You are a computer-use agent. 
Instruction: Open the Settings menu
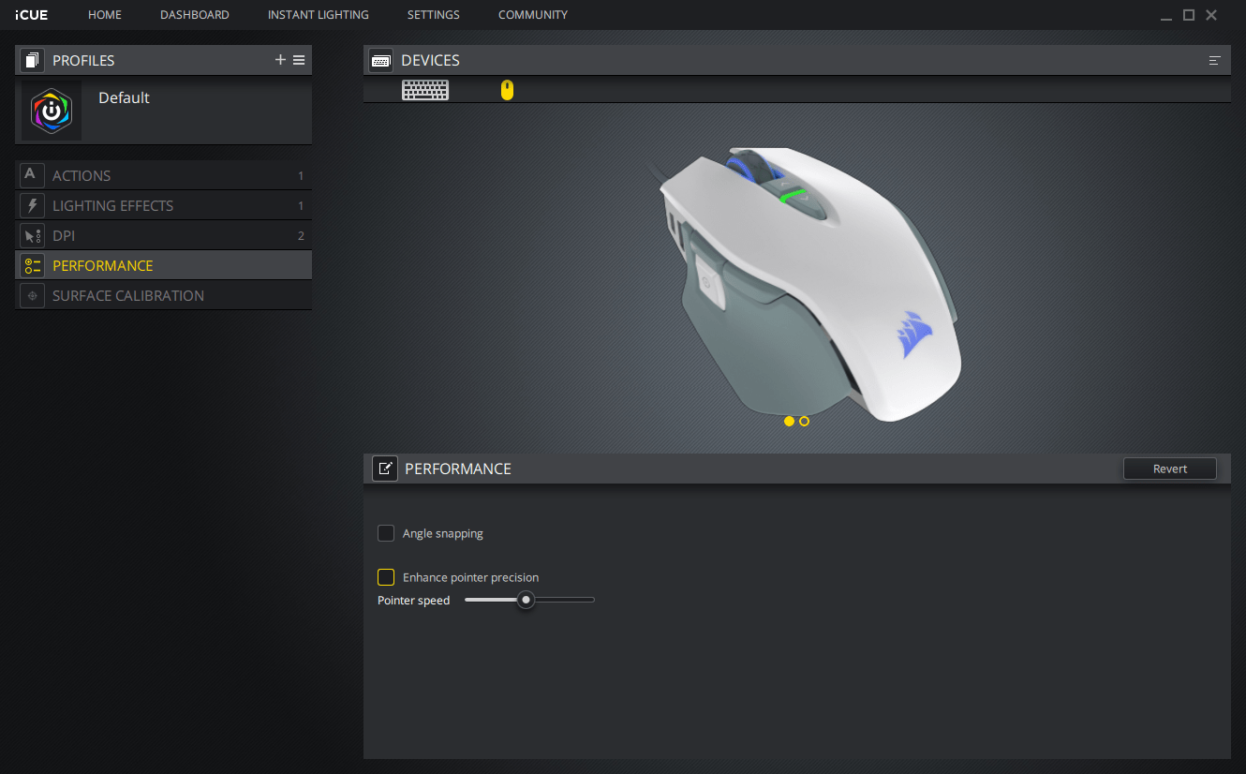(x=433, y=14)
